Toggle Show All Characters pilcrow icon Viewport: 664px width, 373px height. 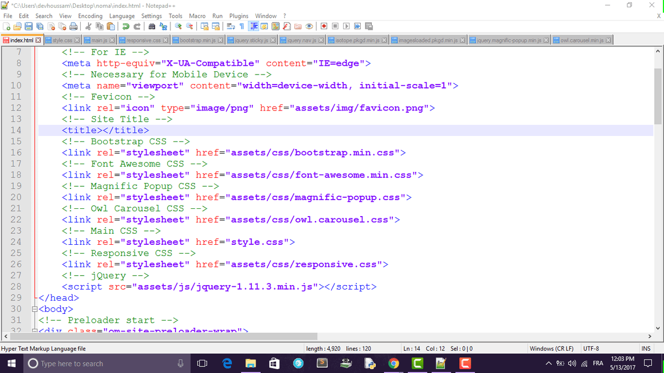(242, 26)
